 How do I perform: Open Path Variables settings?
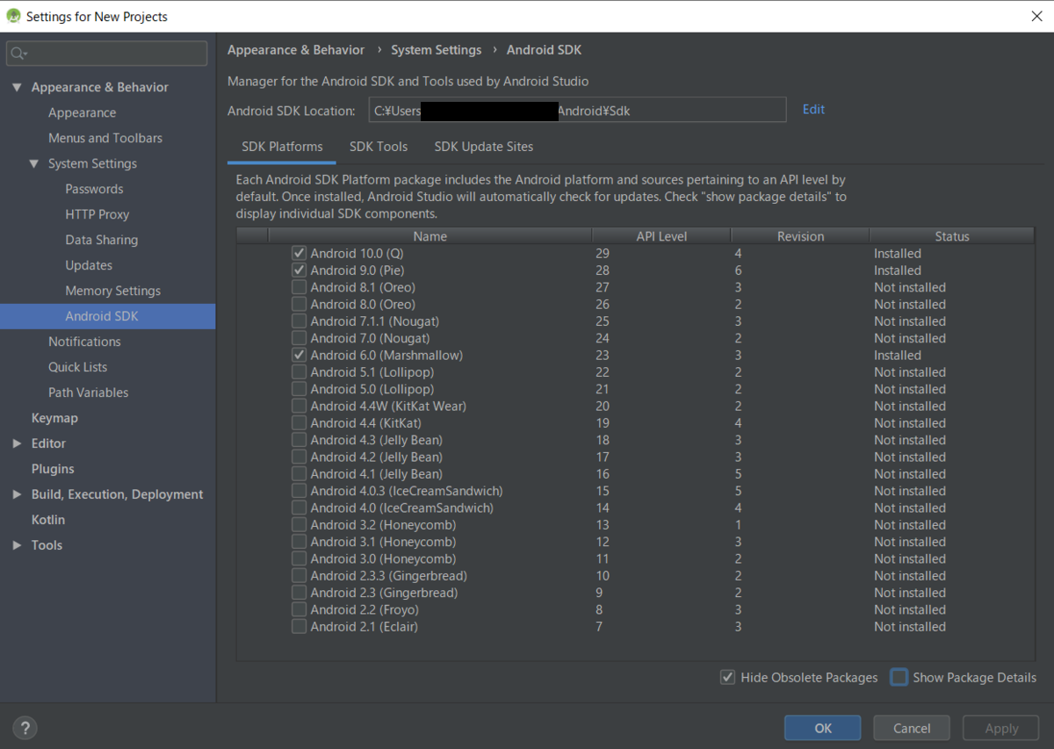[x=88, y=393]
